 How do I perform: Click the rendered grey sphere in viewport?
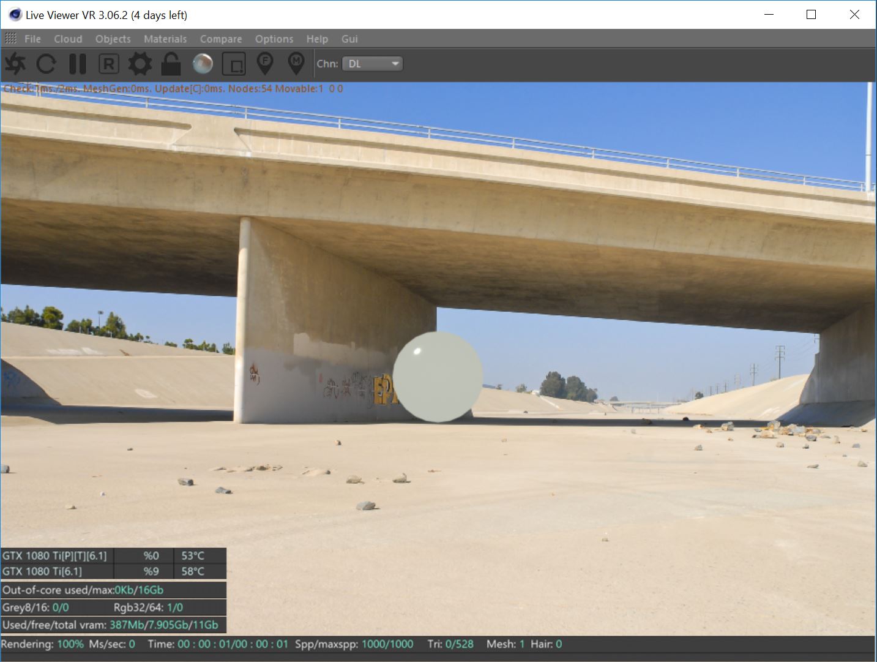438,377
